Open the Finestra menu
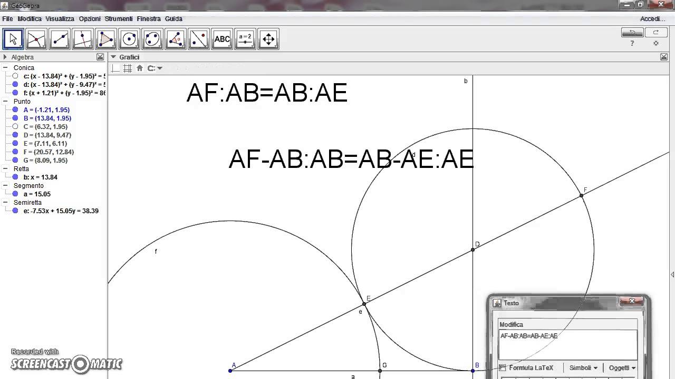The image size is (675, 379). pyautogui.click(x=149, y=18)
